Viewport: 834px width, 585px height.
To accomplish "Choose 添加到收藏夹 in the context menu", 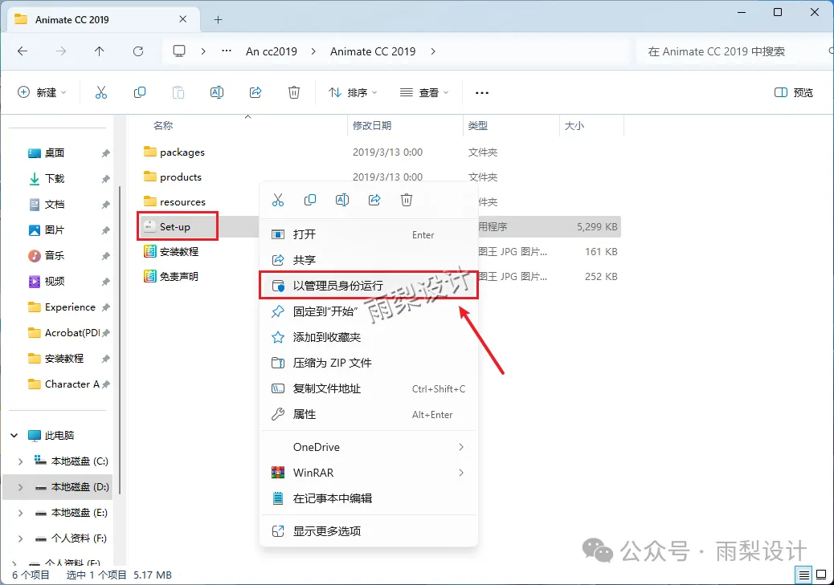I will pyautogui.click(x=369, y=337).
